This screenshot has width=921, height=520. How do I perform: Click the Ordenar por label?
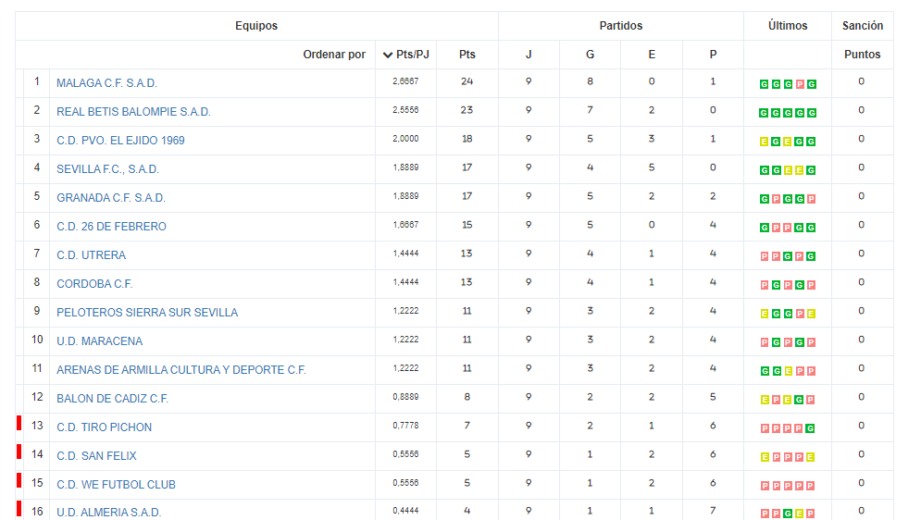(334, 55)
